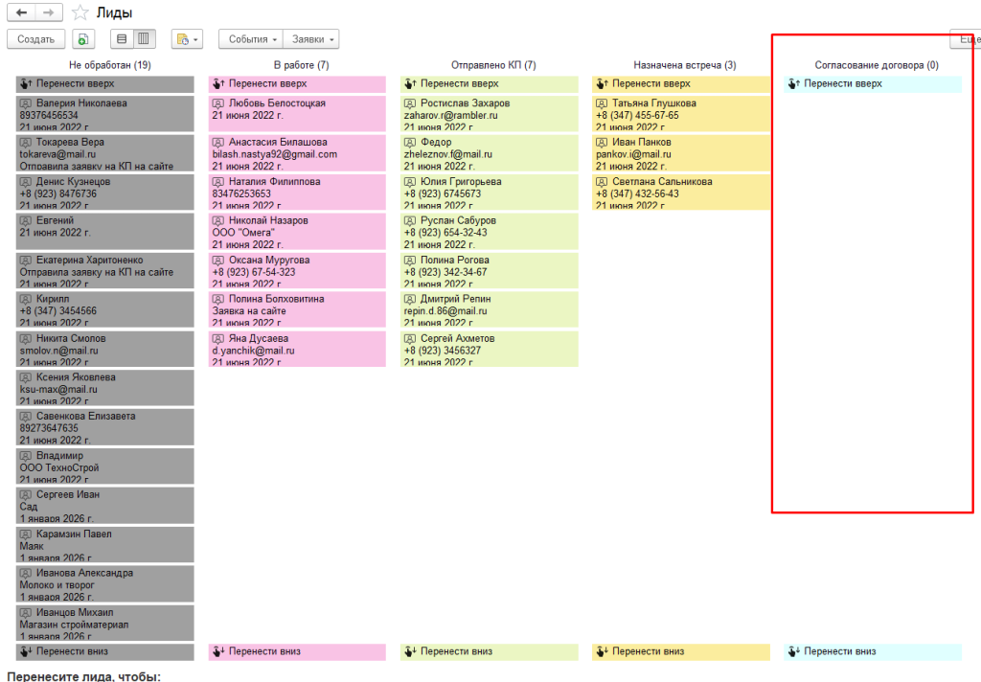Click contact icon on Ростислав Захаров card
This screenshot has height=682, width=981.
pos(410,103)
